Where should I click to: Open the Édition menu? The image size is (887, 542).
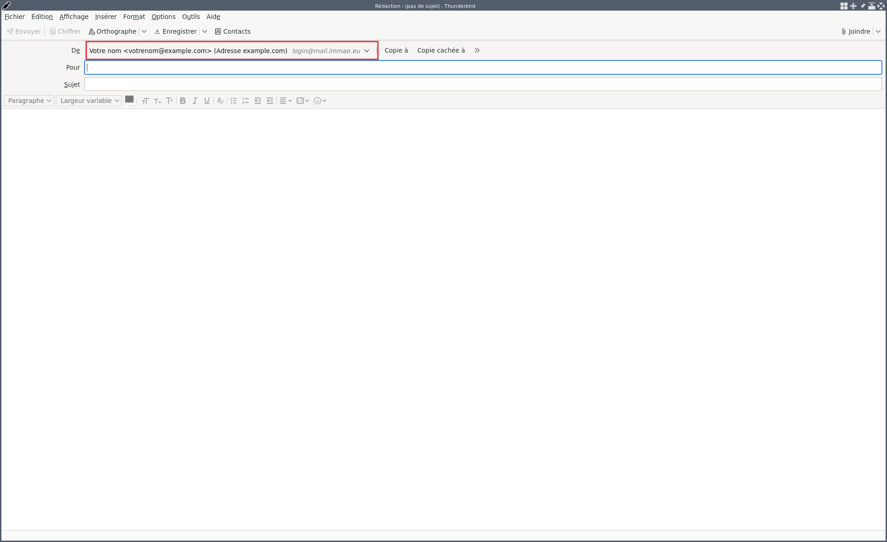[42, 17]
